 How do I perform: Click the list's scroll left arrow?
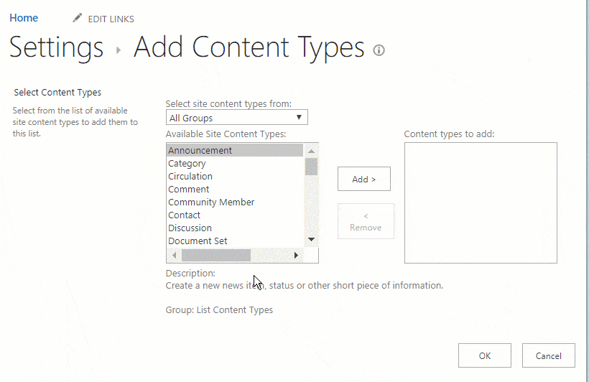click(174, 256)
